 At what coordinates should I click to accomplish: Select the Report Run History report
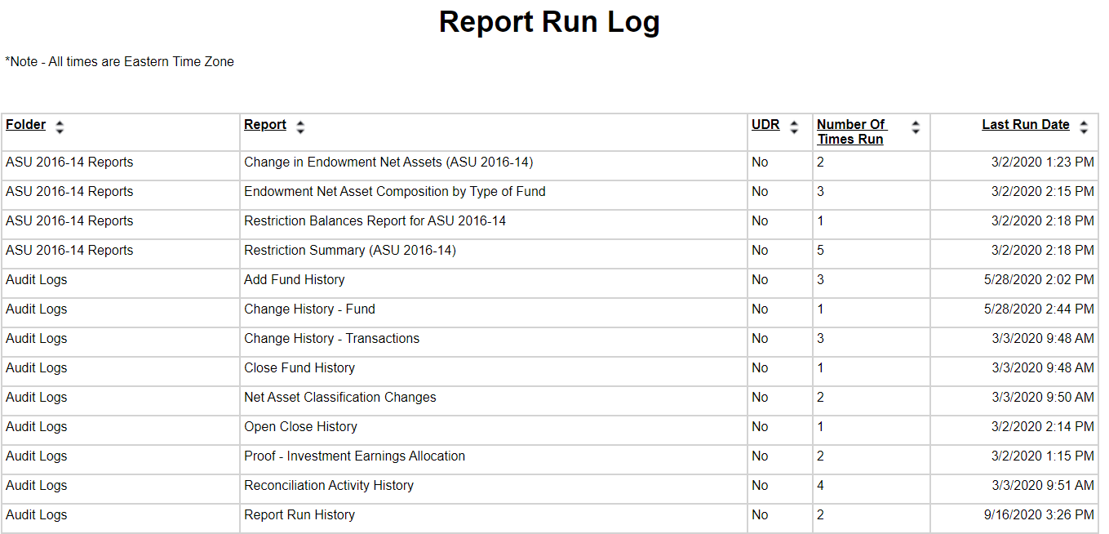coord(299,515)
